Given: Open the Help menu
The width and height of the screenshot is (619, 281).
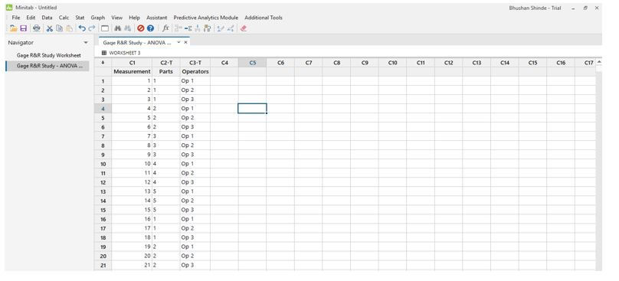Looking at the screenshot, I should 134,18.
